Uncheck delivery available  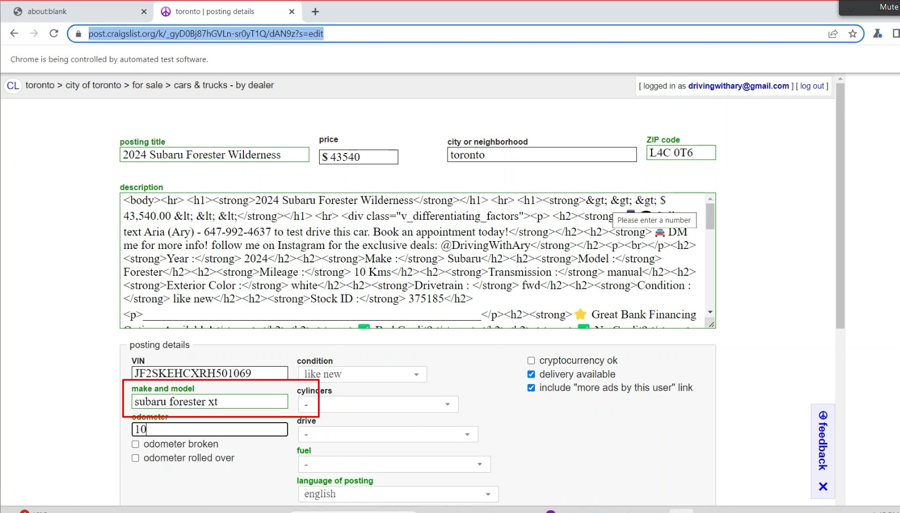tap(531, 374)
